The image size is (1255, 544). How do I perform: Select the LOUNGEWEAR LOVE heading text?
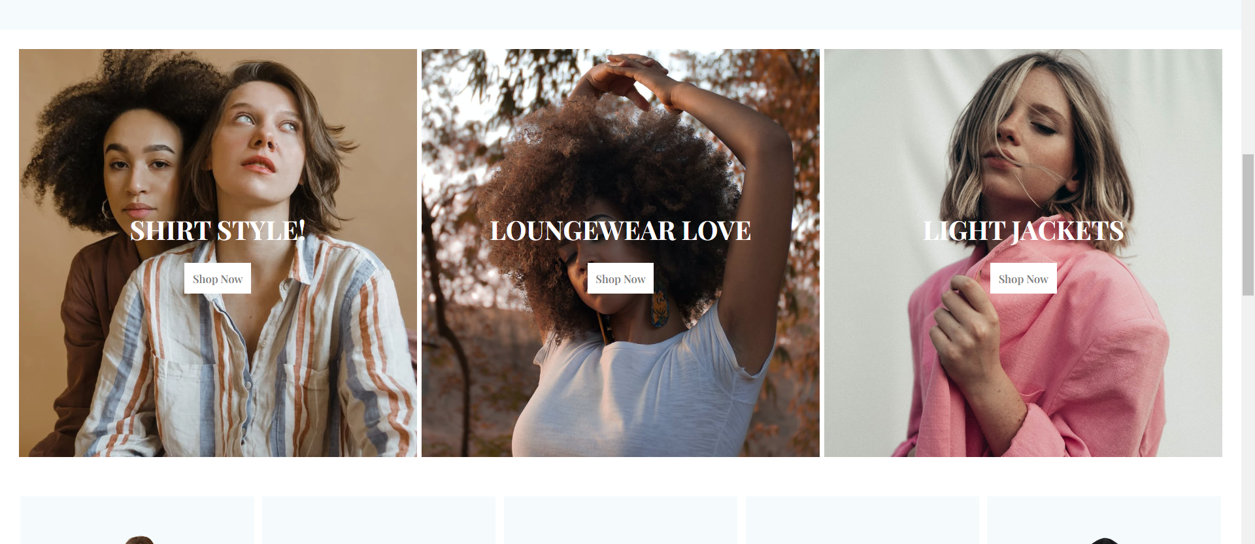620,231
